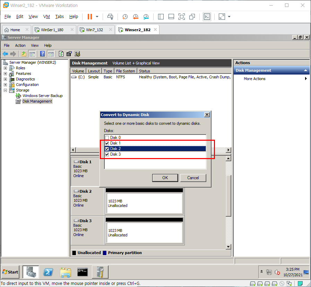Viewport: 311px width, 287px height.
Task: Switch to Unity mode icon
Action: click(192, 17)
